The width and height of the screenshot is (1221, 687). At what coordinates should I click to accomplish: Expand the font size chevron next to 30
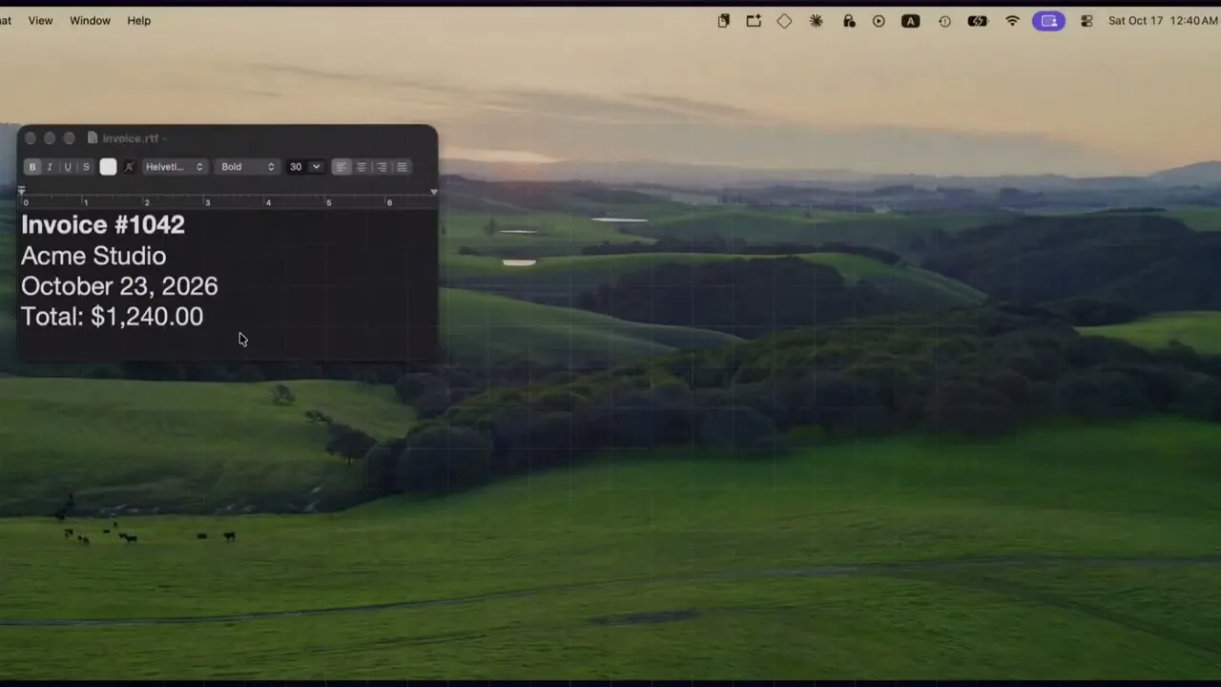316,167
